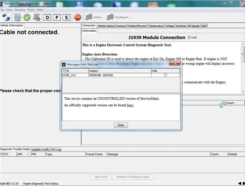The height and width of the screenshot is (186, 245).
Task: Click the Type column header
Action: [65, 154]
